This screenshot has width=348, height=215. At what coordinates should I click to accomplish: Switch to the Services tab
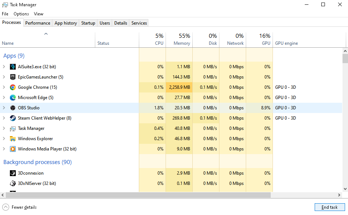139,23
